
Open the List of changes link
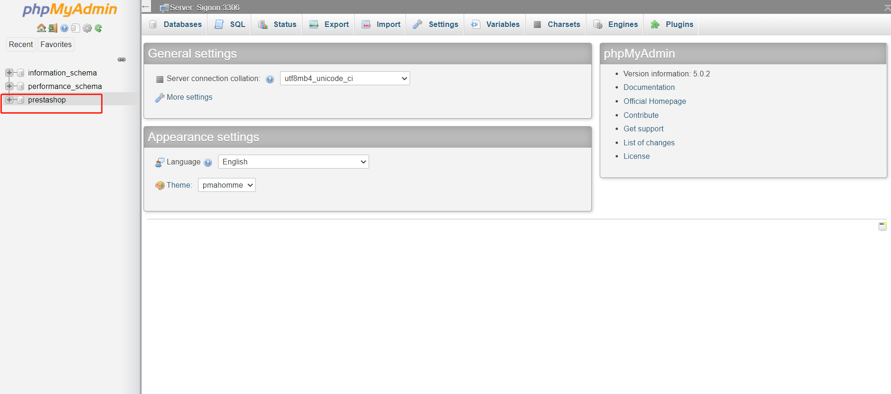tap(649, 143)
